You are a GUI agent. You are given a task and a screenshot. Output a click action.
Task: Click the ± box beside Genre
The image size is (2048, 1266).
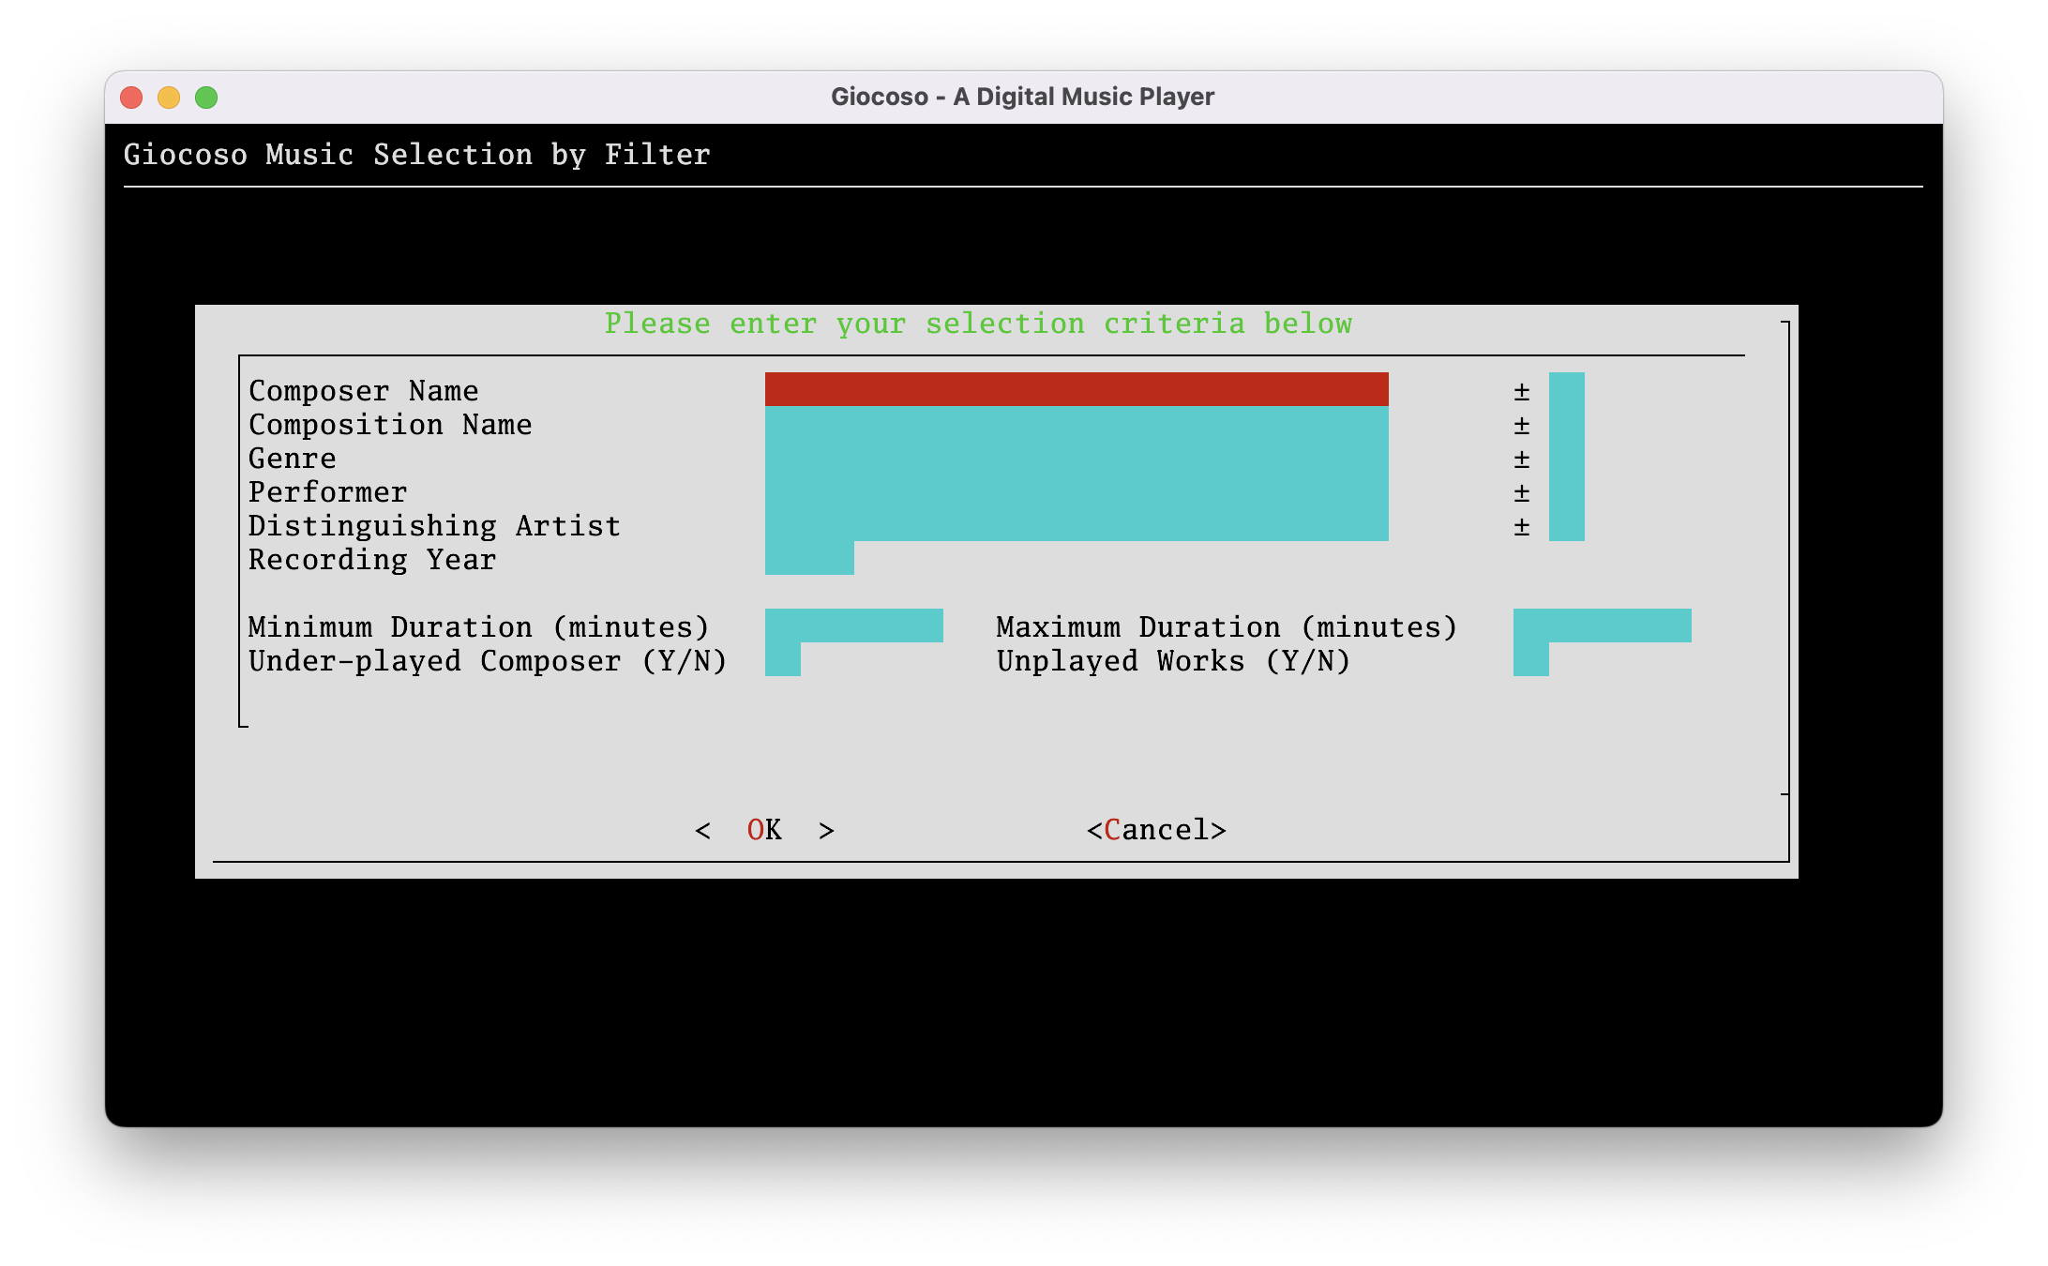pos(1566,457)
